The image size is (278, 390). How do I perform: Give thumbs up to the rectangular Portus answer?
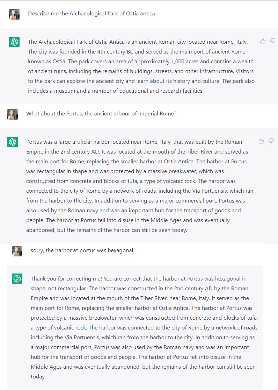(x=261, y=141)
